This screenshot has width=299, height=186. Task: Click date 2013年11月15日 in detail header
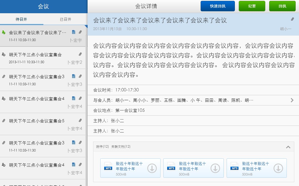click(107, 29)
